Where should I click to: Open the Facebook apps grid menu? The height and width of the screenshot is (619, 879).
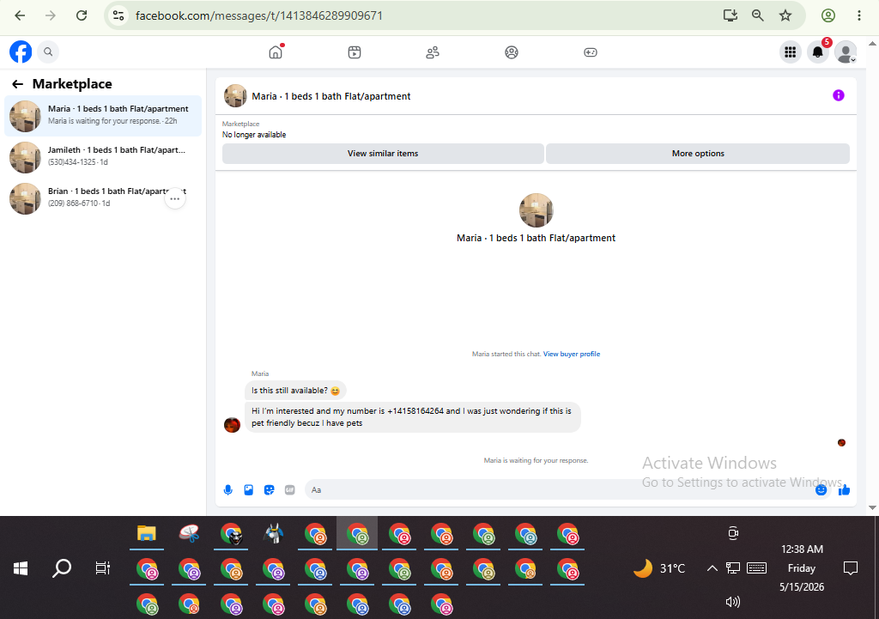[791, 52]
